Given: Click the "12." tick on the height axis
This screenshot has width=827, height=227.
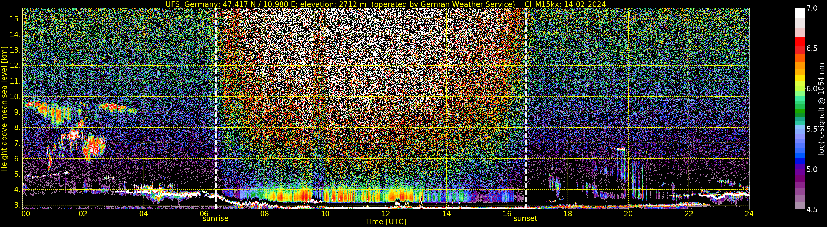Looking at the screenshot, I should point(15,66).
